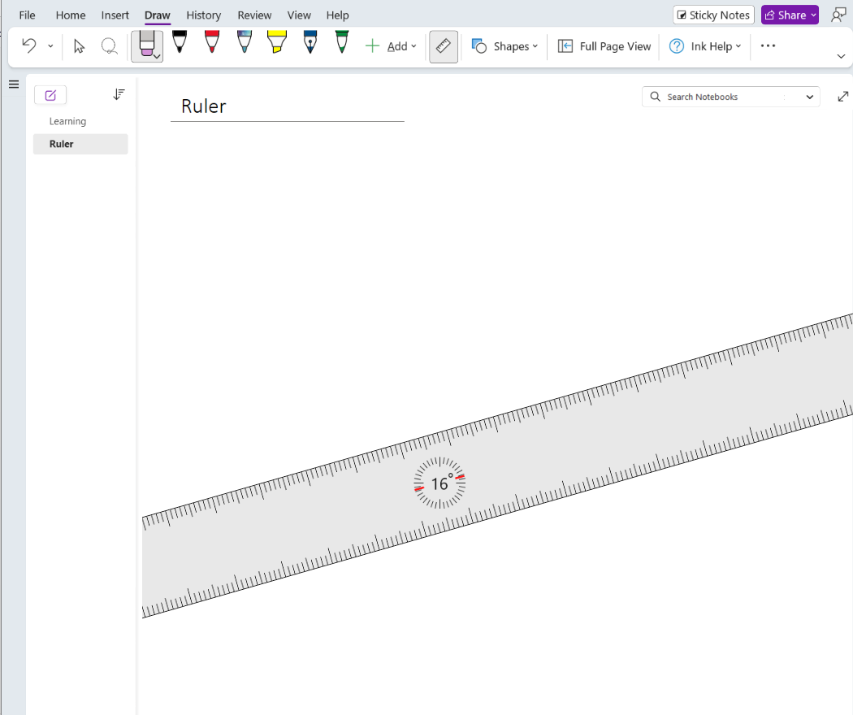Screen dimensions: 853x715
Task: Pick the blue fountain pen
Action: (310, 42)
